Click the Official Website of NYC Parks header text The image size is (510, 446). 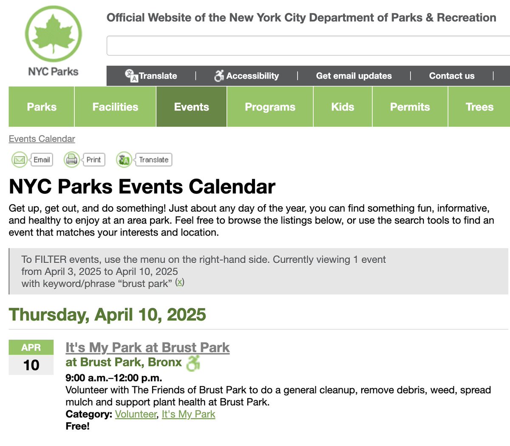click(x=301, y=17)
